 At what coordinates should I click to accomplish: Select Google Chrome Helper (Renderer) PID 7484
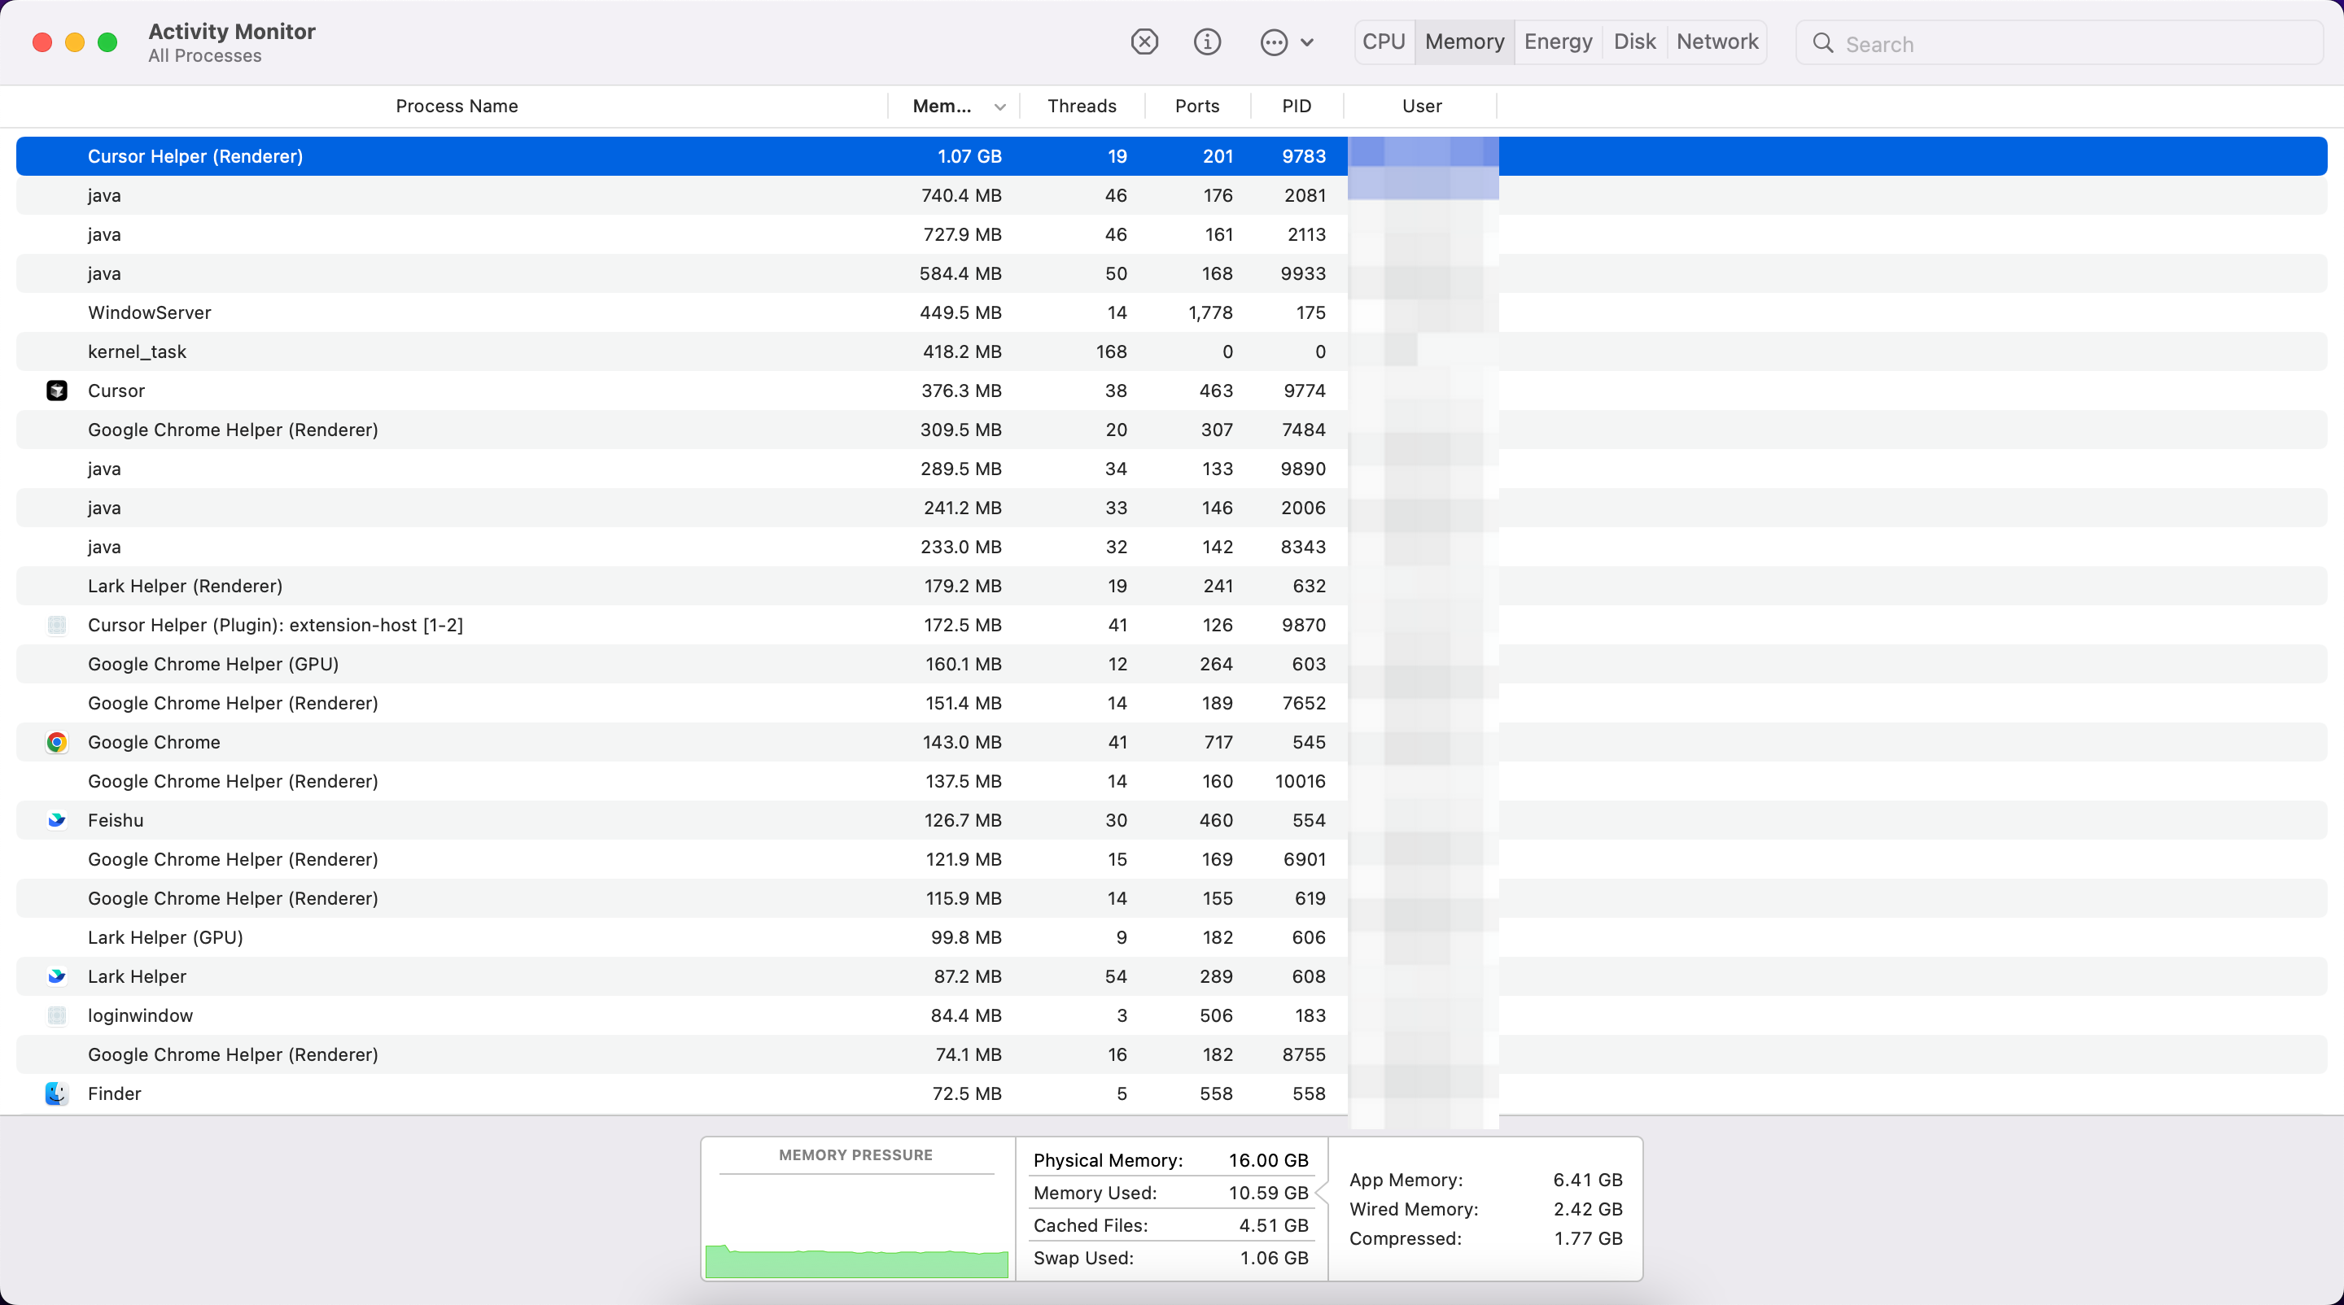(1171, 430)
